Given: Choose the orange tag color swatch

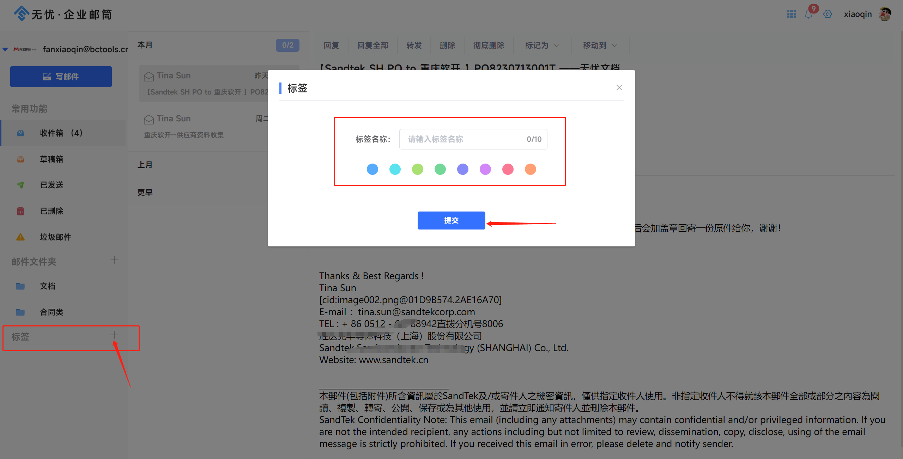Looking at the screenshot, I should point(531,169).
